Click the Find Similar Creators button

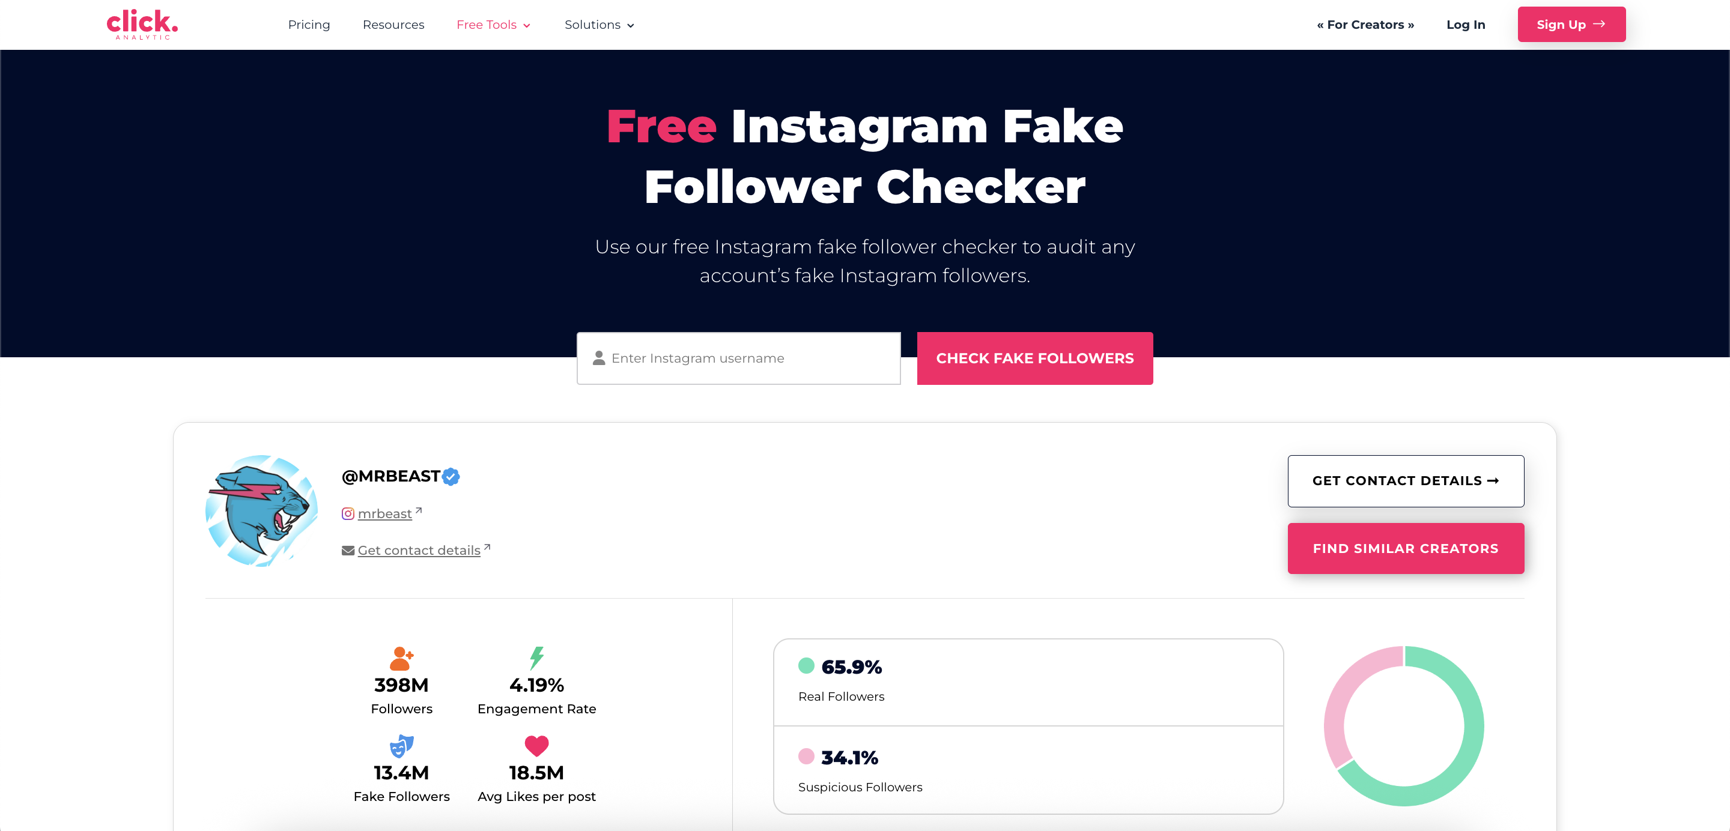[x=1406, y=548]
